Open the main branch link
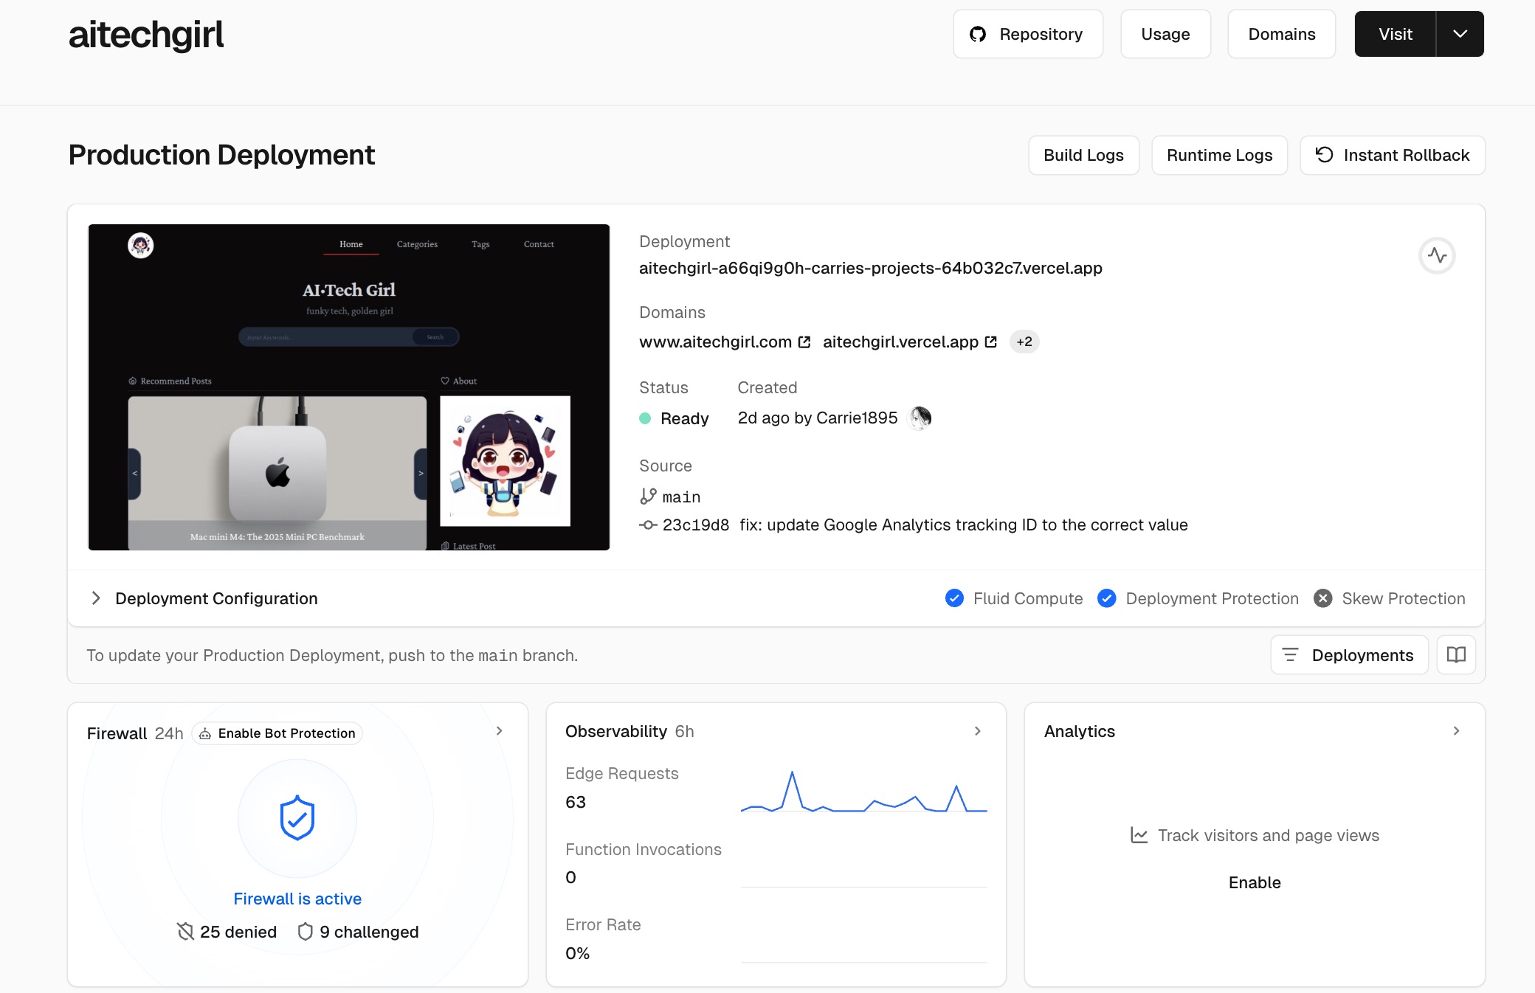This screenshot has height=993, width=1535. pos(681,497)
